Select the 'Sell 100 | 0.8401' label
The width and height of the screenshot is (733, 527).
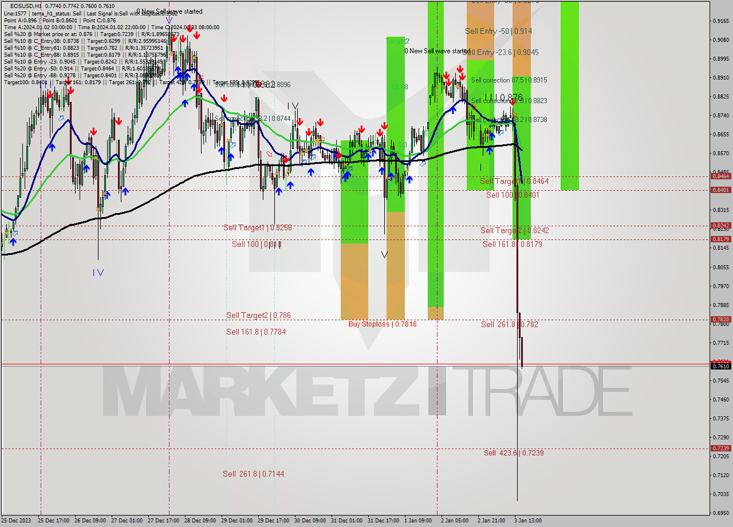[513, 195]
